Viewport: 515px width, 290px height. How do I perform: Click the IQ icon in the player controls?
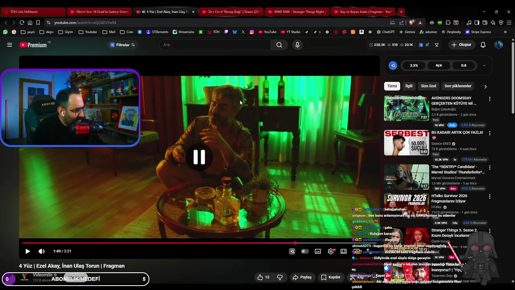click(x=292, y=251)
